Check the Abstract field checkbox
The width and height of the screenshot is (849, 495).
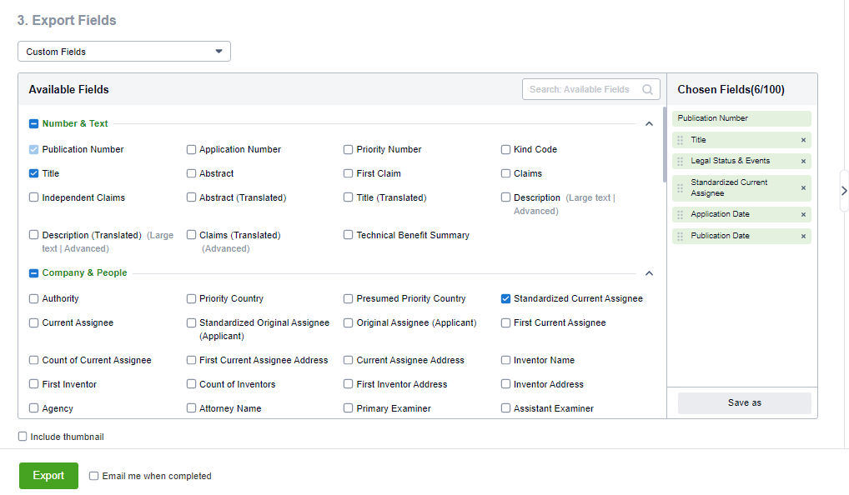192,173
